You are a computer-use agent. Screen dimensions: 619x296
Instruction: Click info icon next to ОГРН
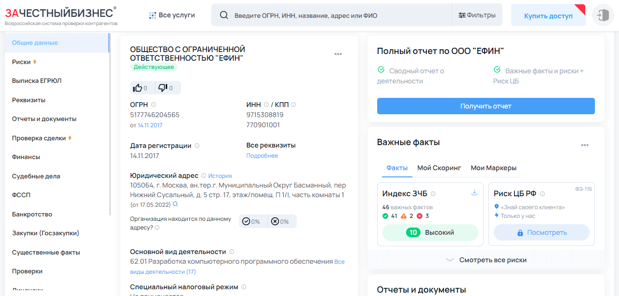point(154,105)
